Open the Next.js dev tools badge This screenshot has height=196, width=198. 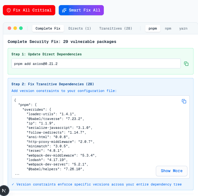click(x=4, y=190)
